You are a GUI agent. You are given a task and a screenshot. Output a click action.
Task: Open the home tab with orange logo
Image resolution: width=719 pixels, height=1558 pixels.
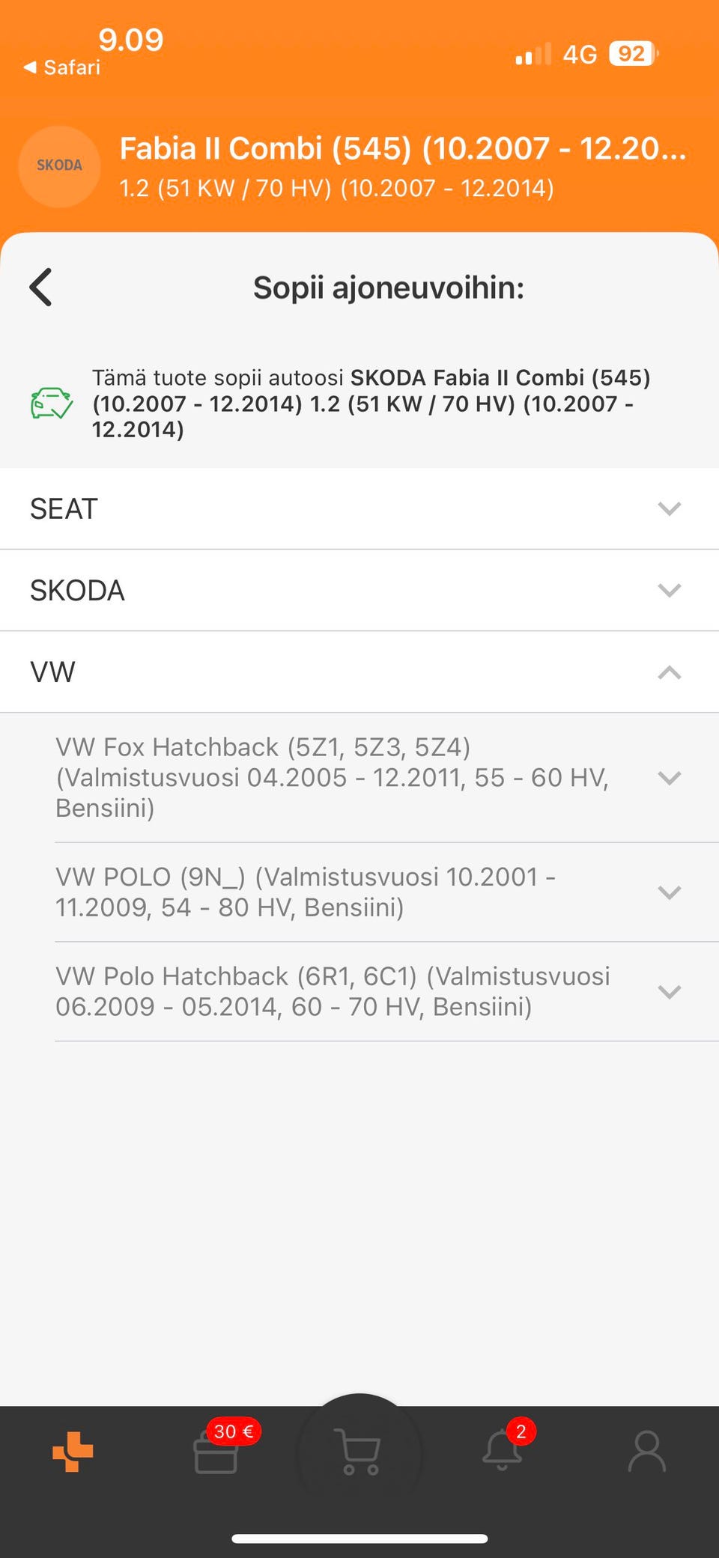tap(73, 1452)
